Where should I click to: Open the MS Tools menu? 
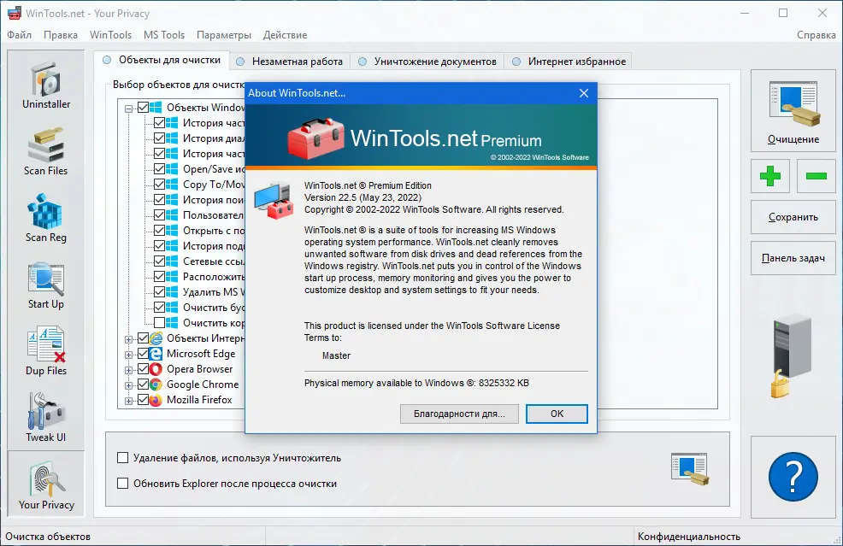[164, 35]
